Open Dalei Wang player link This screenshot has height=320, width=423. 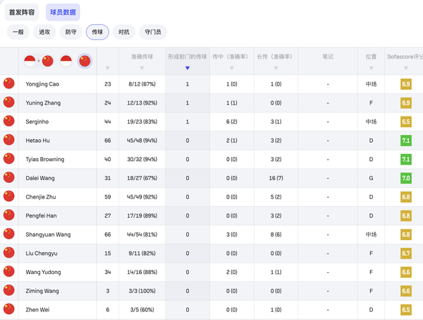[x=40, y=178]
